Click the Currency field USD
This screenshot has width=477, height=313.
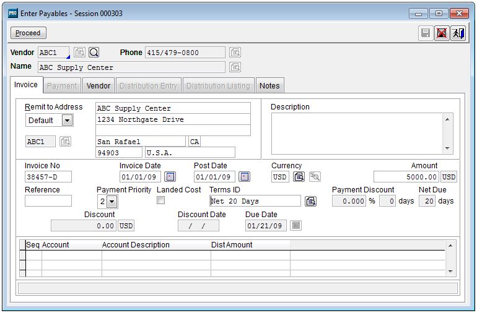[280, 177]
